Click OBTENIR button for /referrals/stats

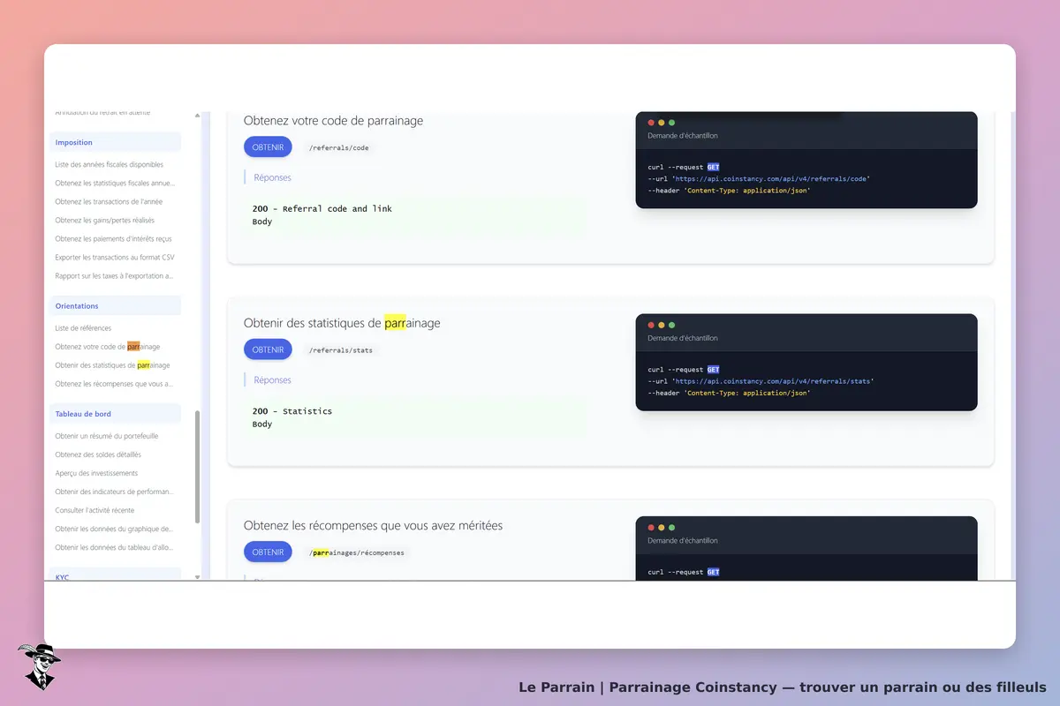click(x=268, y=349)
